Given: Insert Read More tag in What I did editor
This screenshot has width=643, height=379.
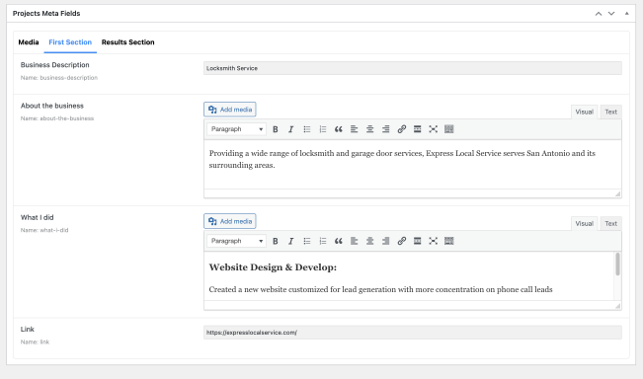Looking at the screenshot, I should 418,241.
